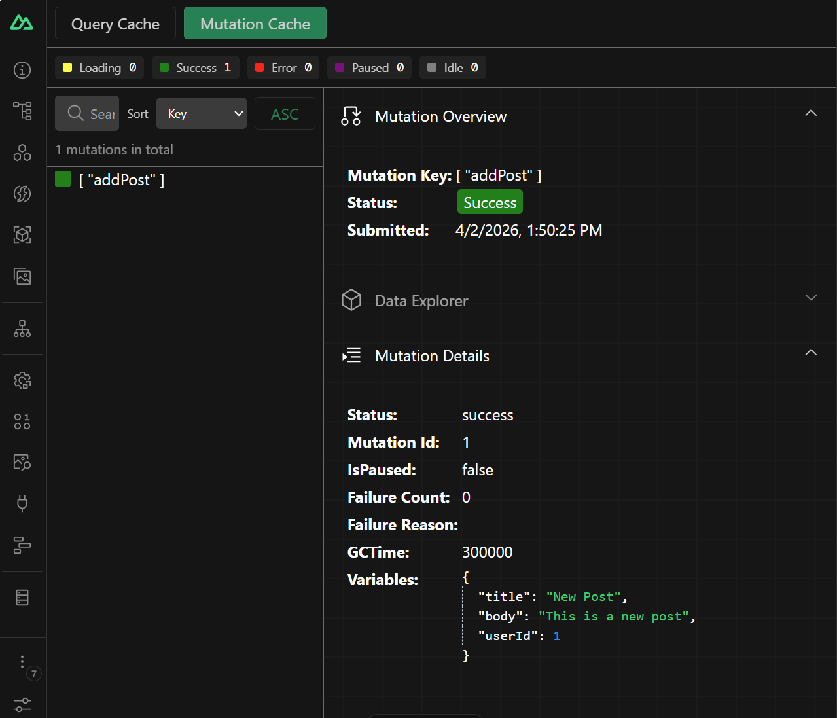Click the submitted time 4/2/2026, 1:50:25 PM
The image size is (837, 718).
coord(529,230)
